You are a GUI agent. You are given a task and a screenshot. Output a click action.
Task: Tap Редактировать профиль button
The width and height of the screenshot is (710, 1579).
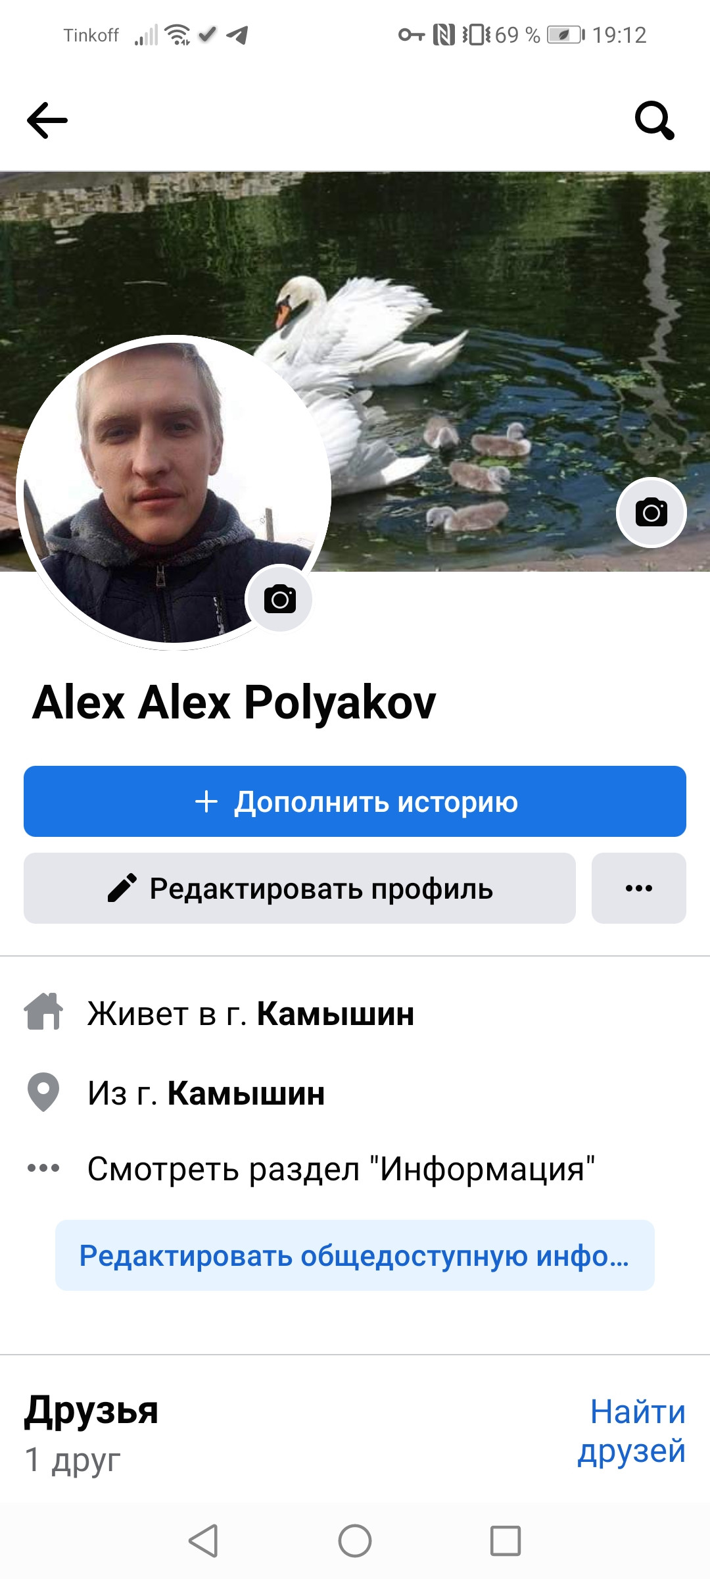tap(300, 888)
